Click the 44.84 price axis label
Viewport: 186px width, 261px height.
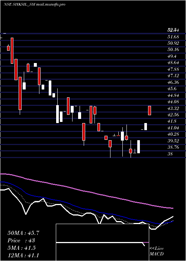click(x=173, y=95)
